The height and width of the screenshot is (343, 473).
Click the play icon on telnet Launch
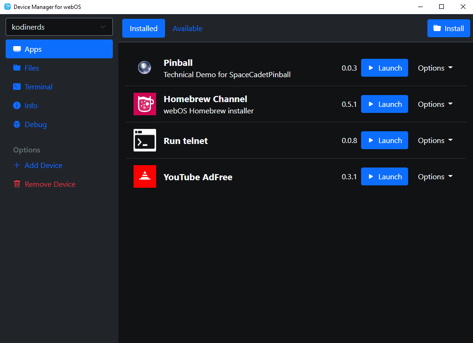(x=371, y=140)
